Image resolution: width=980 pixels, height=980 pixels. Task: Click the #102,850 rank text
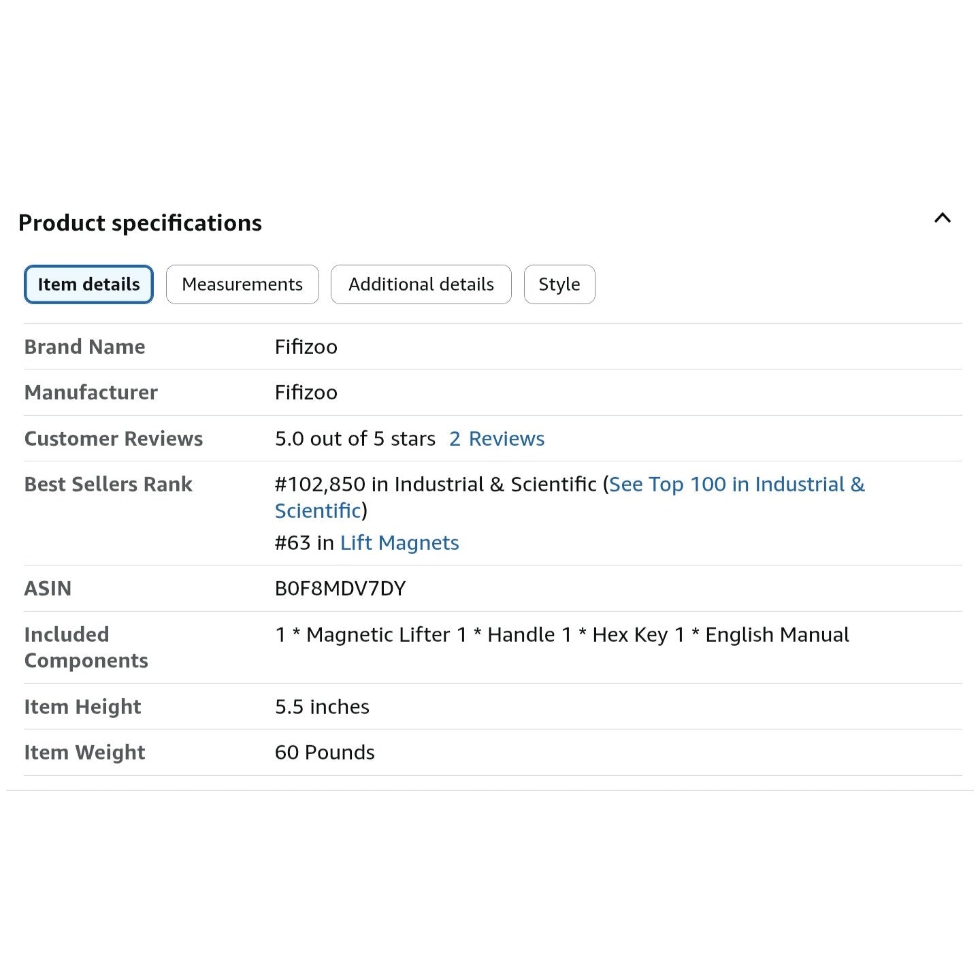[x=320, y=485]
